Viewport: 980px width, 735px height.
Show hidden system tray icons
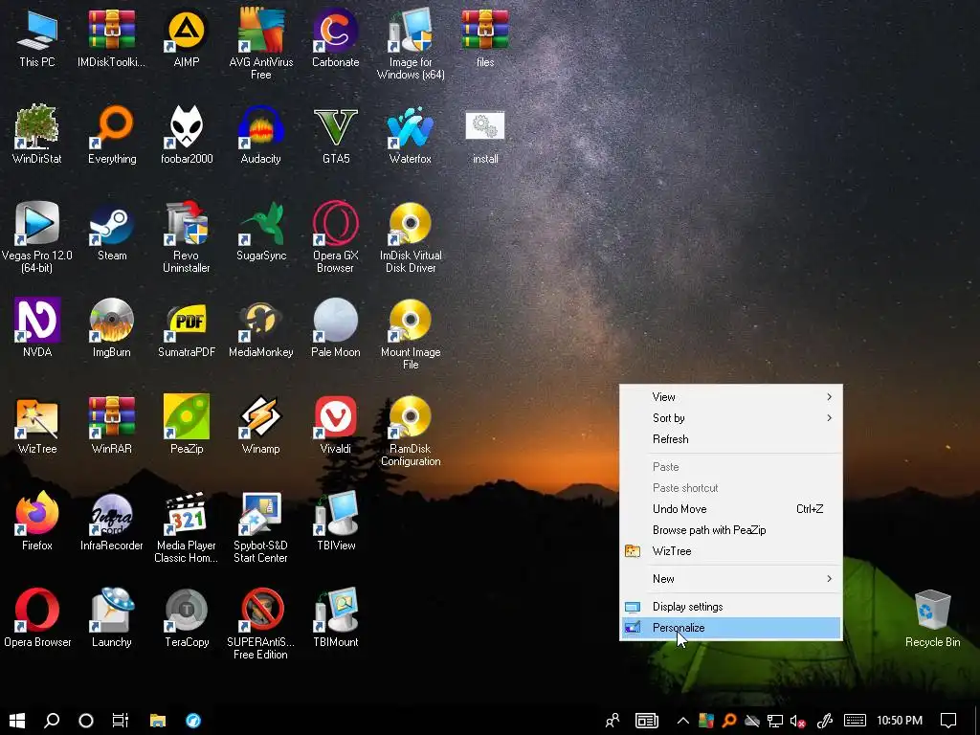pyautogui.click(x=683, y=721)
